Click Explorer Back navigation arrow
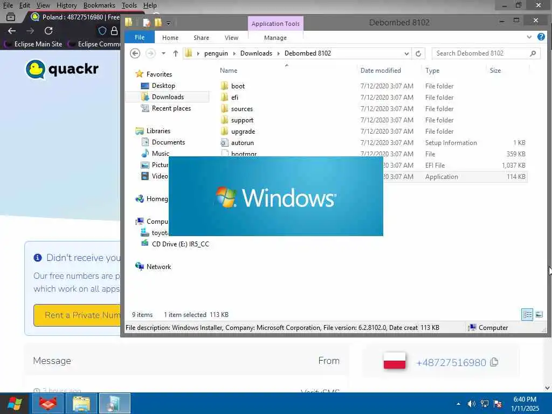 (135, 53)
